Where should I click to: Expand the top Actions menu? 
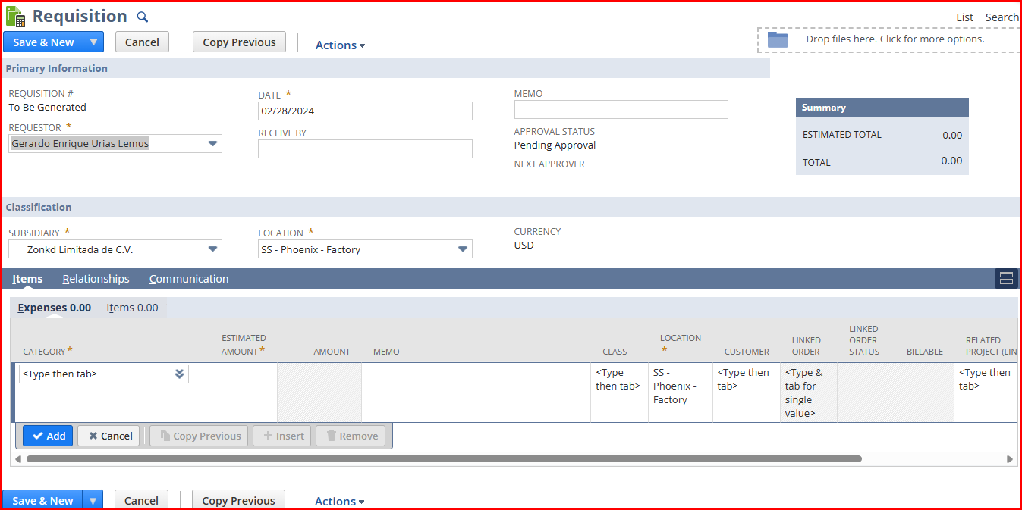point(340,45)
